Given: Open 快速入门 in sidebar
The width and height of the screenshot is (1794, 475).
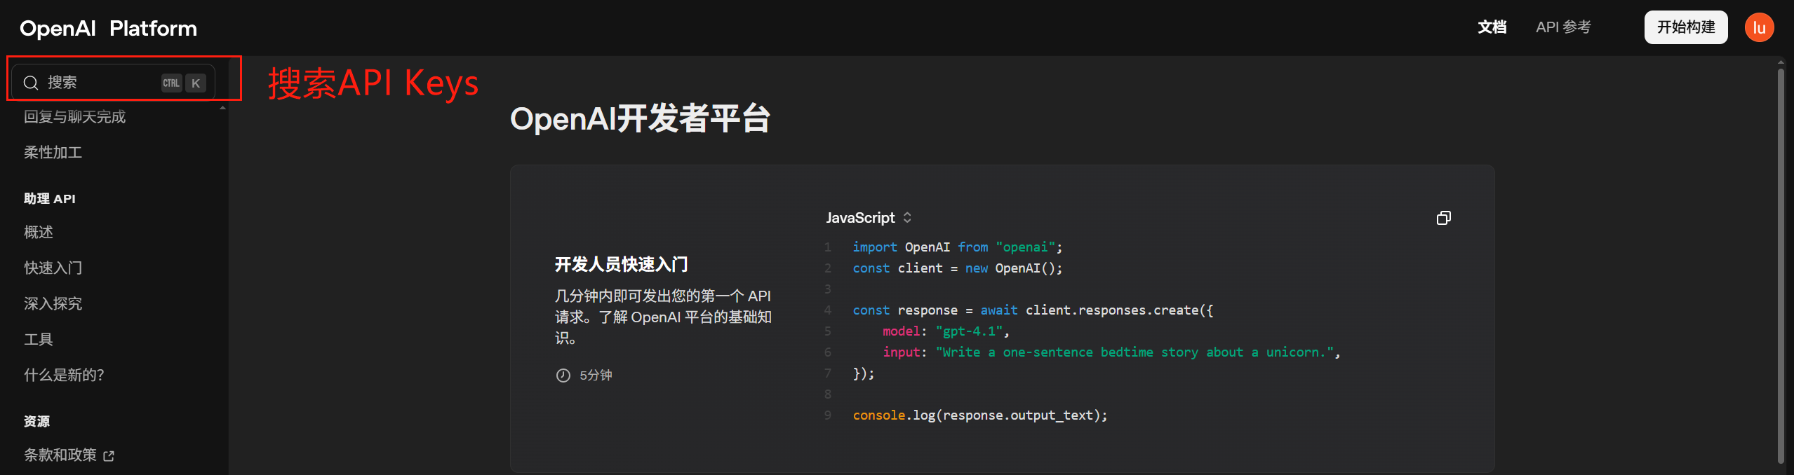Looking at the screenshot, I should (x=53, y=268).
